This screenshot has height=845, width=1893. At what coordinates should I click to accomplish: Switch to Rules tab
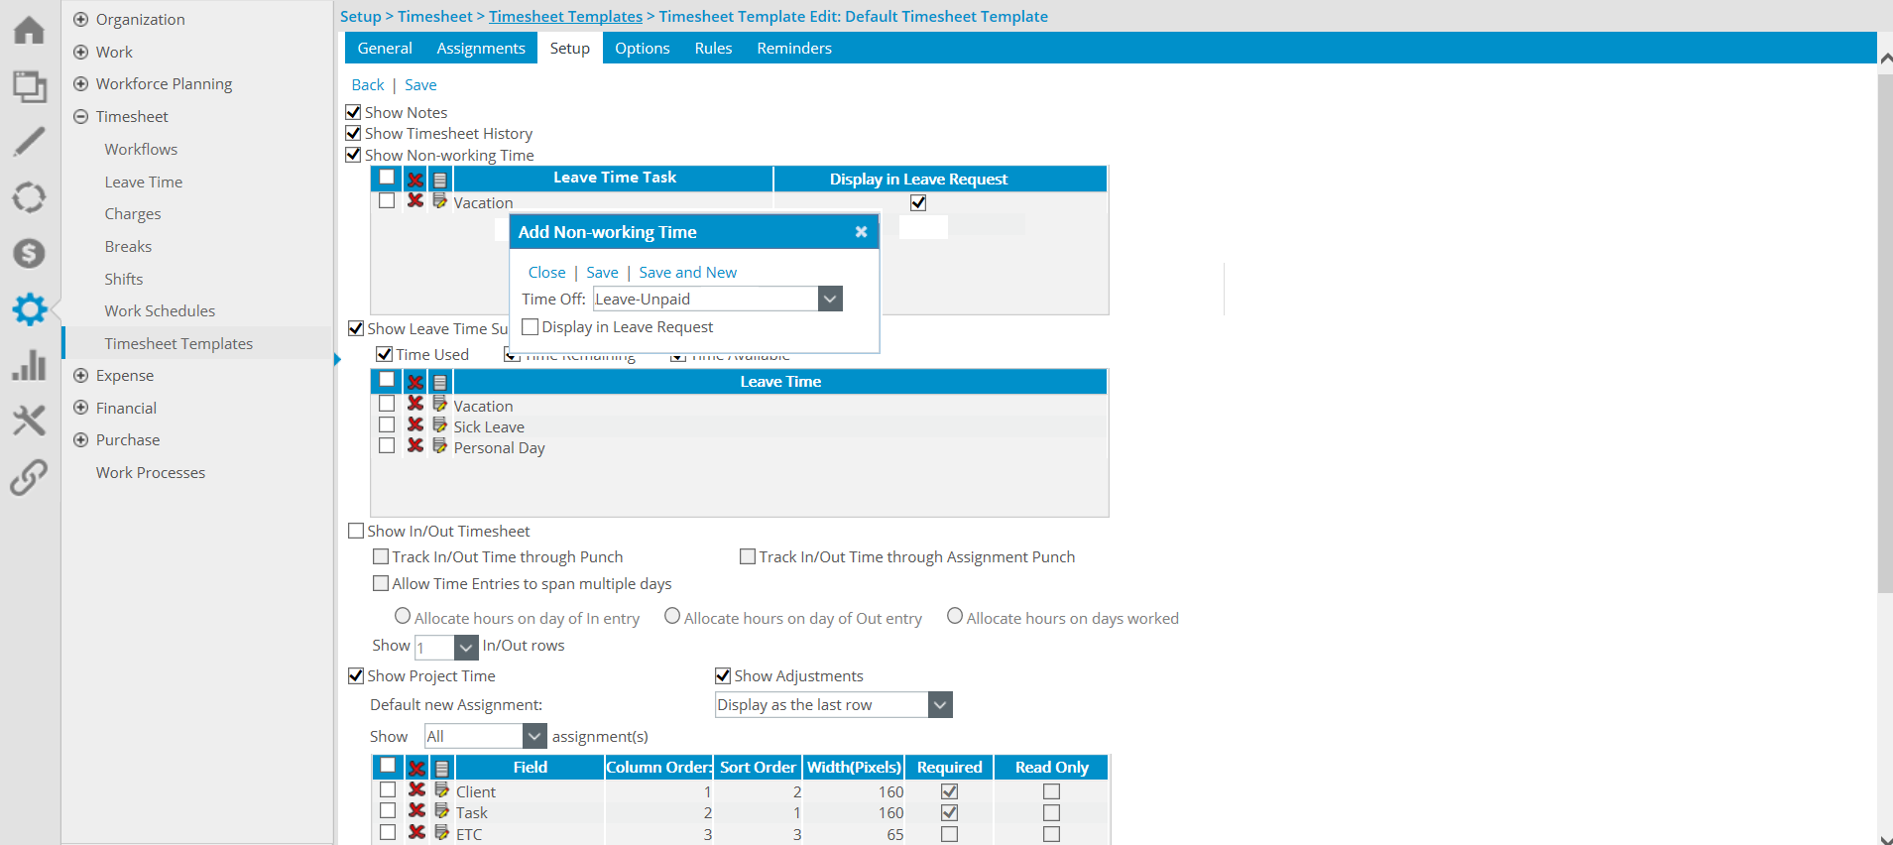713,48
